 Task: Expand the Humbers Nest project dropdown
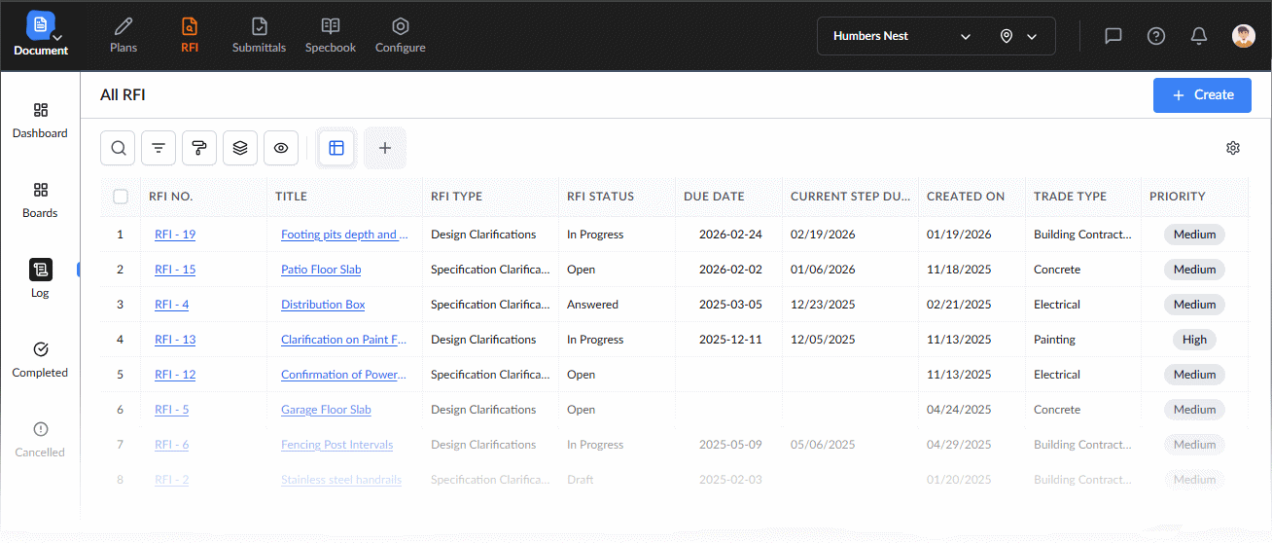tap(901, 36)
